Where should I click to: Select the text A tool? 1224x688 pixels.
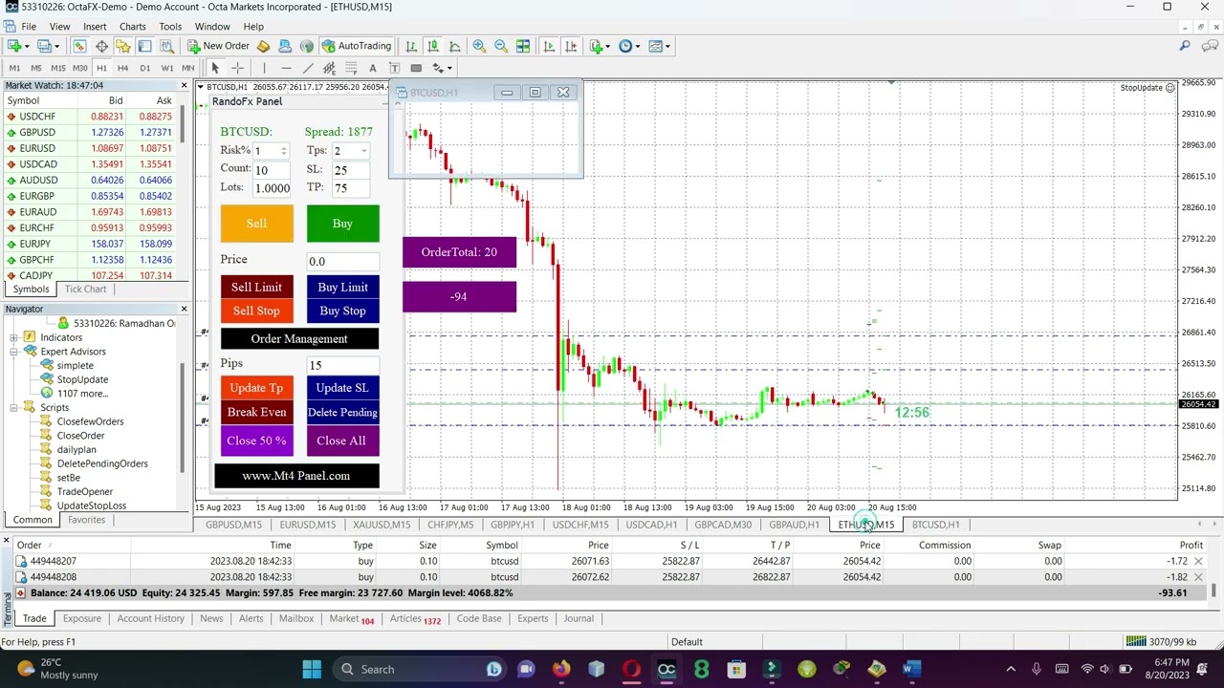coord(373,68)
